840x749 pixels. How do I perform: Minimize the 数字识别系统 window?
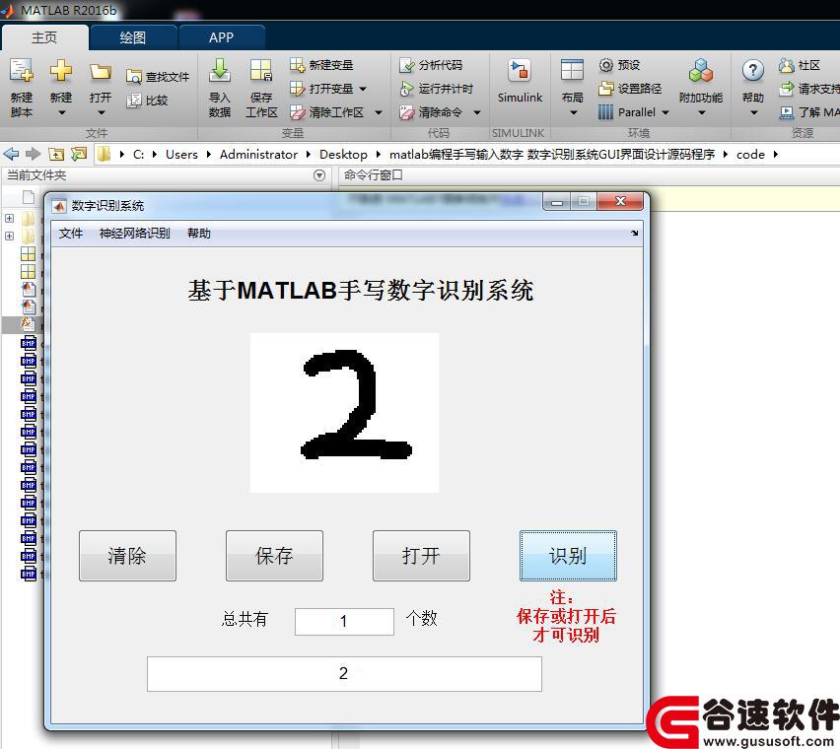click(557, 202)
